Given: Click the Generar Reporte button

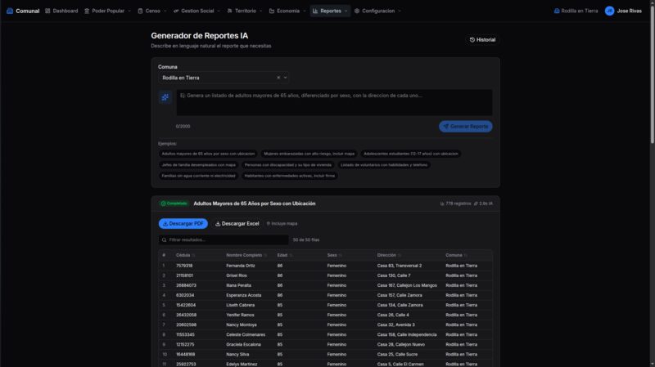Looking at the screenshot, I should (x=465, y=127).
